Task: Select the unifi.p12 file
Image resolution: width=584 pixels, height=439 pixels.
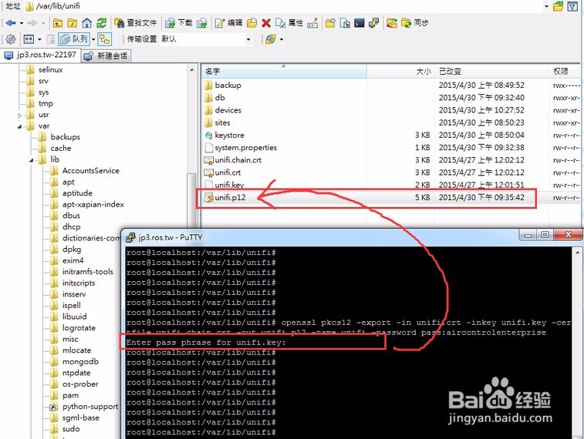Action: click(230, 197)
